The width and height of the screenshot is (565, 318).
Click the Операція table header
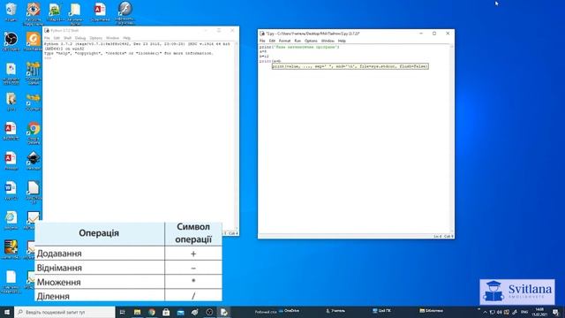(100, 233)
